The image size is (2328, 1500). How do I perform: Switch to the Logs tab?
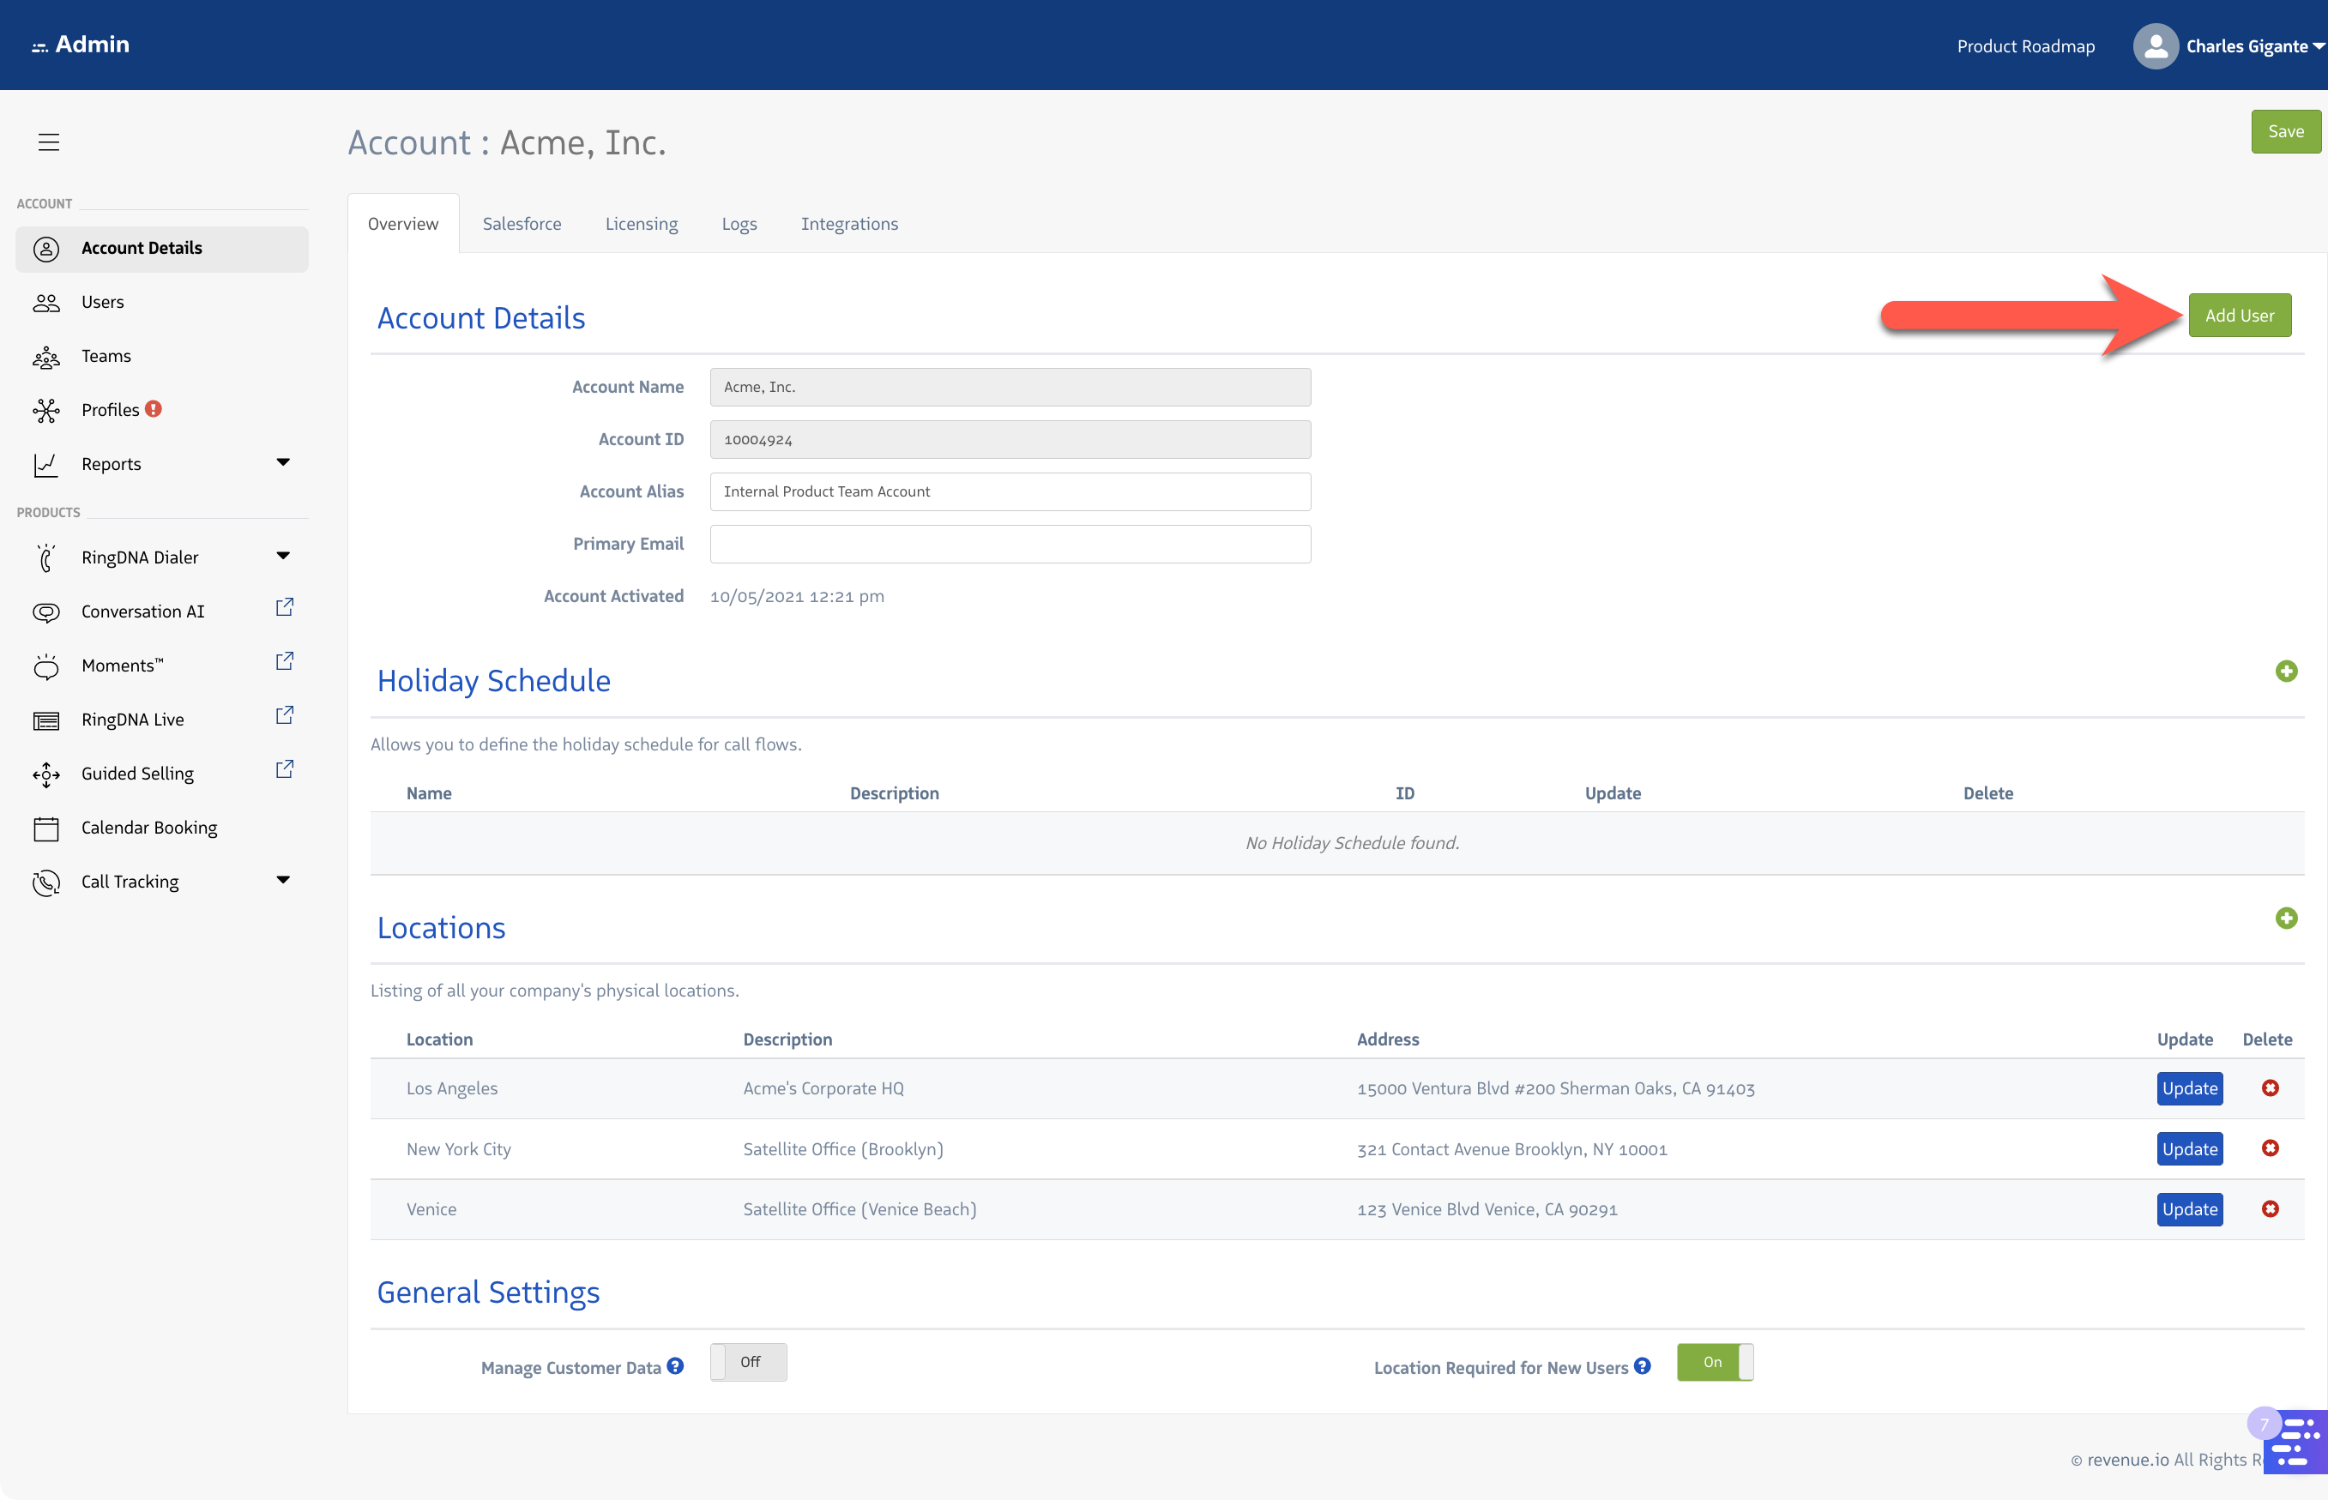pyautogui.click(x=739, y=224)
